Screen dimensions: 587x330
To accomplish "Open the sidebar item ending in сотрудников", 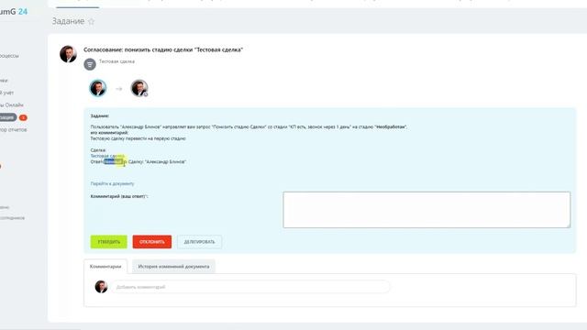I will pos(12,218).
